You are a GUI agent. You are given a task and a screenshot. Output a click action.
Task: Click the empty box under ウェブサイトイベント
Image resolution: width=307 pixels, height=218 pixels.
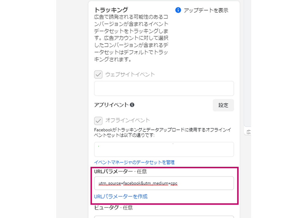tap(164, 88)
